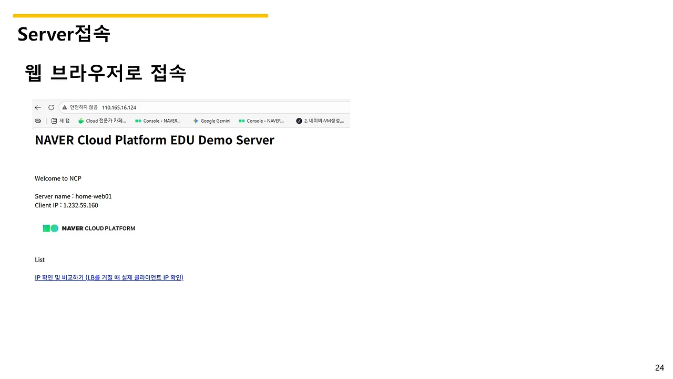Viewport: 673px width, 379px height.
Task: Click the NAVER CLOUD PLATFORM logo image
Action: (x=89, y=228)
